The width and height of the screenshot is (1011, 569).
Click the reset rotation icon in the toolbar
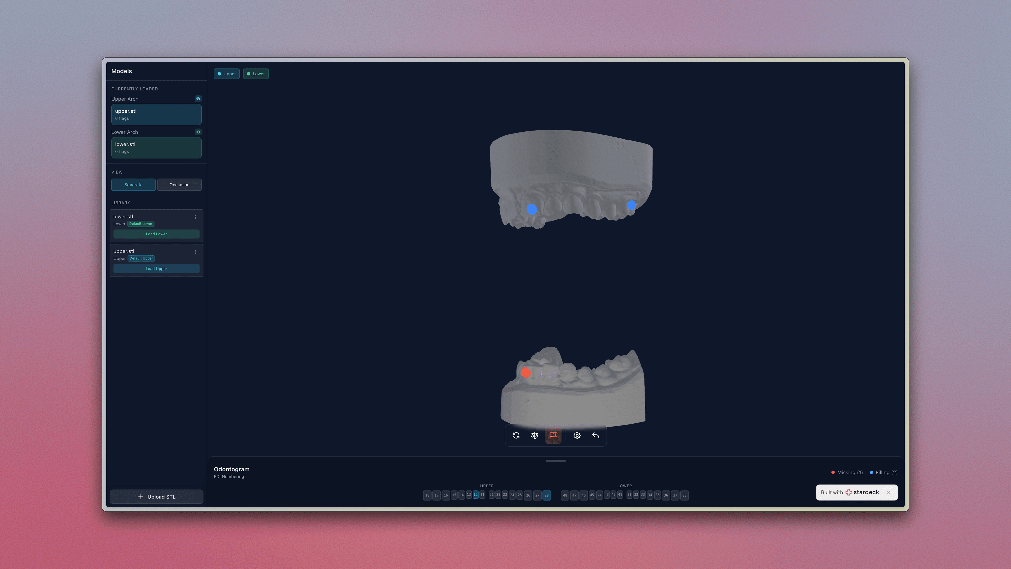(516, 435)
